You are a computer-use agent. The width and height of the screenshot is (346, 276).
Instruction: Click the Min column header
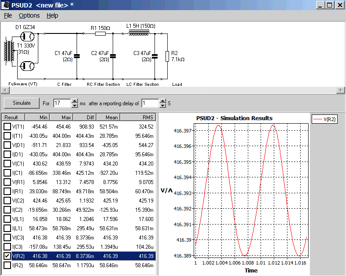coord(37,118)
